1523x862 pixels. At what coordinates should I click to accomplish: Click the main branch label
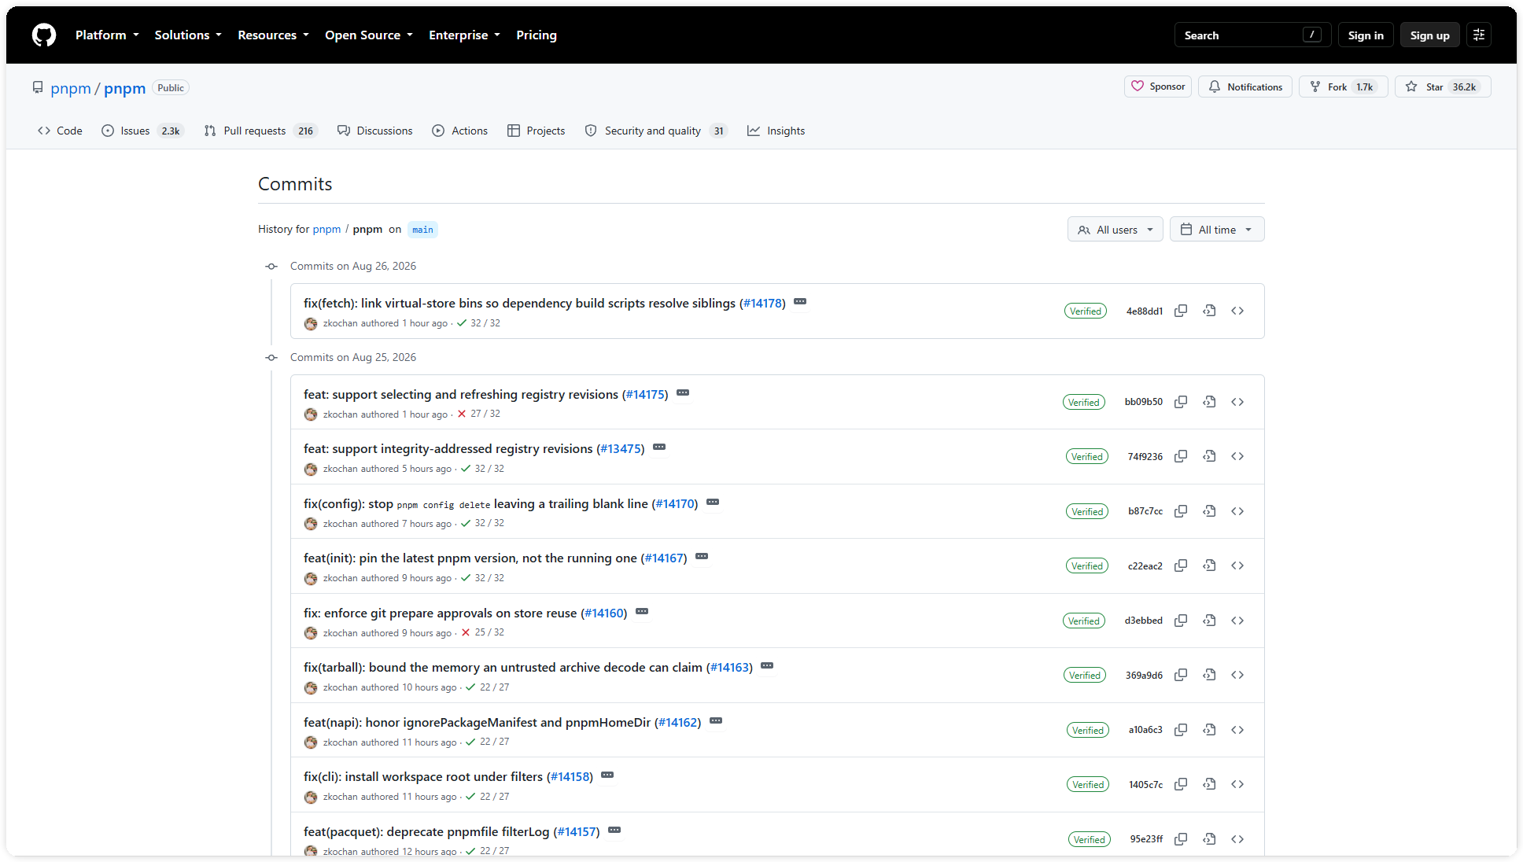(422, 230)
